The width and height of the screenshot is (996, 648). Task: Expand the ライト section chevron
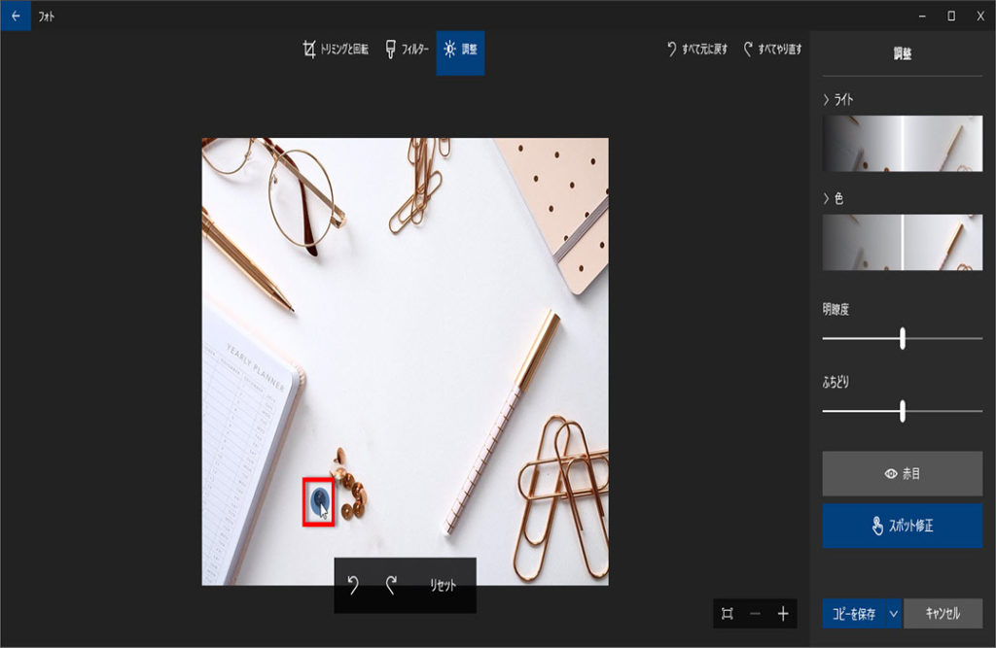(x=827, y=100)
